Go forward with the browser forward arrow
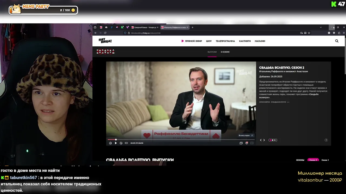Image resolution: width=346 pixels, height=194 pixels. point(100,33)
